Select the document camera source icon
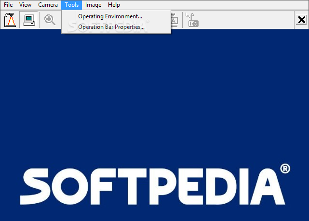Viewport: 309px width, 221px height. point(10,20)
